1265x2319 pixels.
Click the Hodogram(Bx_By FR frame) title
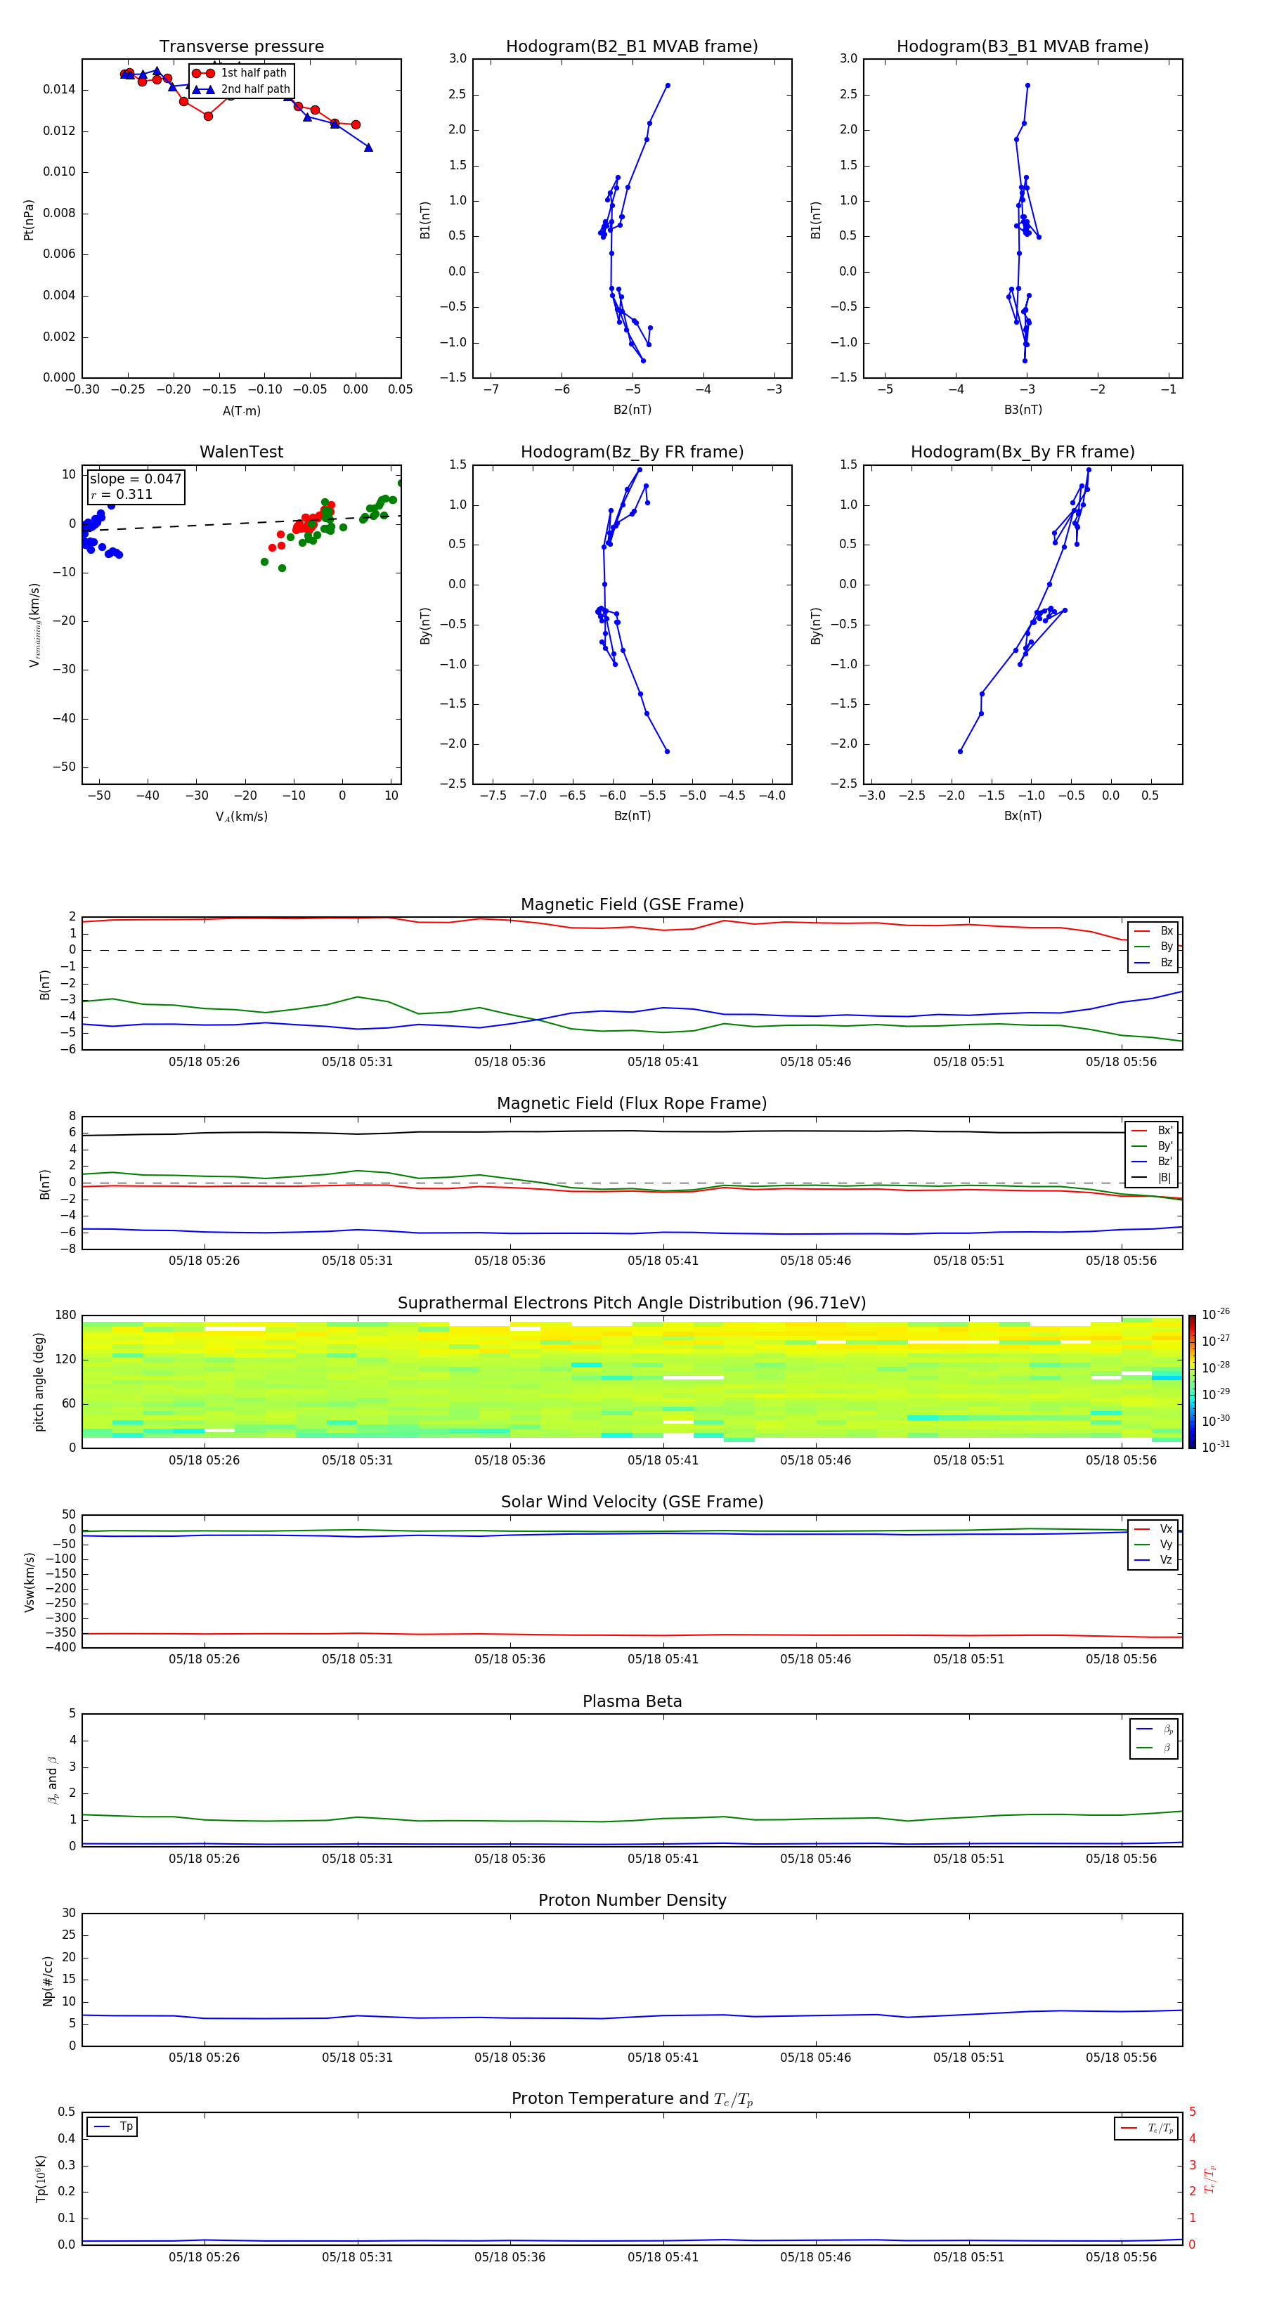pyautogui.click(x=1023, y=452)
